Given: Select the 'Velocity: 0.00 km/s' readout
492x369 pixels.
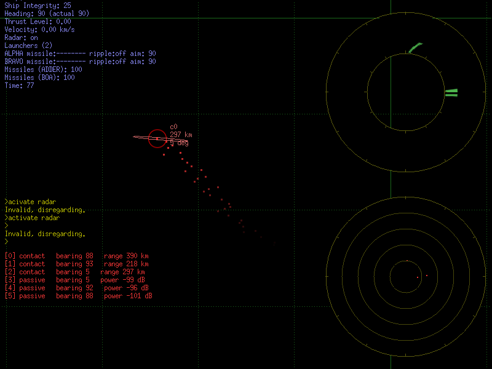Looking at the screenshot, I should pyautogui.click(x=40, y=30).
